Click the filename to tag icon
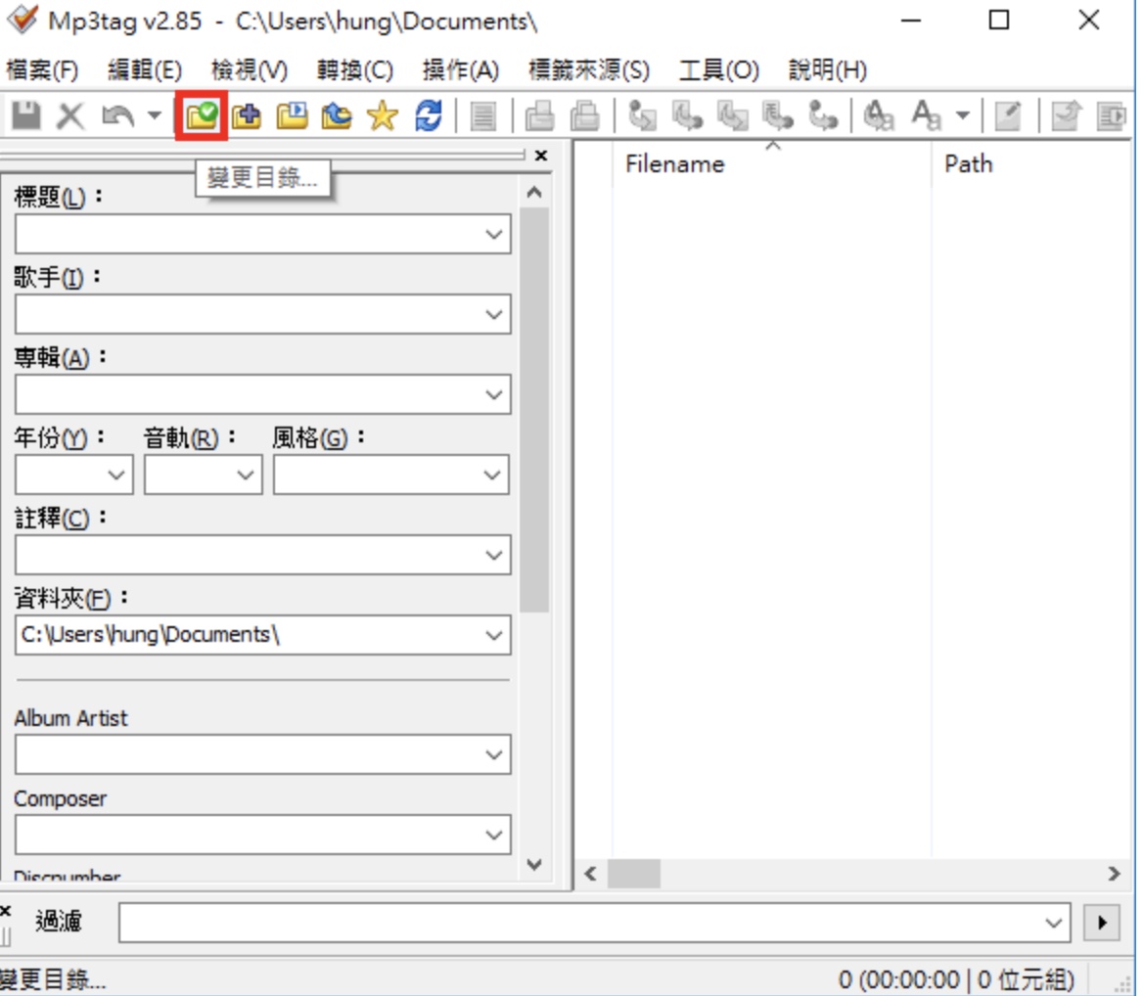This screenshot has height=996, width=1143. coord(687,115)
